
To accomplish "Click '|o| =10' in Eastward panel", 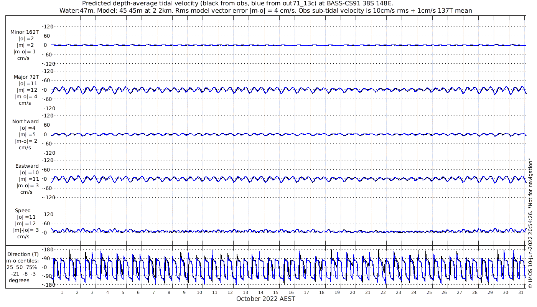I will tap(29, 172).
